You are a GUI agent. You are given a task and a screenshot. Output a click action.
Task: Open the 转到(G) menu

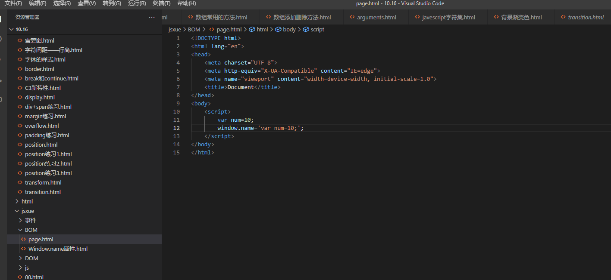(x=112, y=3)
